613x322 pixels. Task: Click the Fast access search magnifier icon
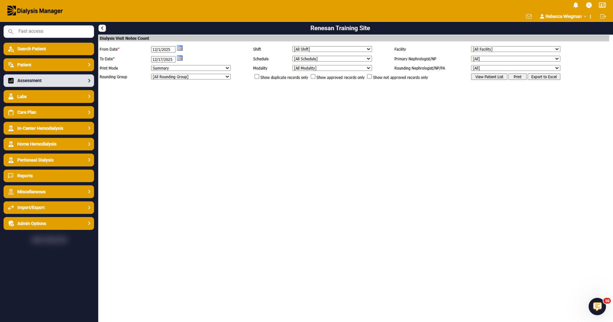(x=11, y=31)
